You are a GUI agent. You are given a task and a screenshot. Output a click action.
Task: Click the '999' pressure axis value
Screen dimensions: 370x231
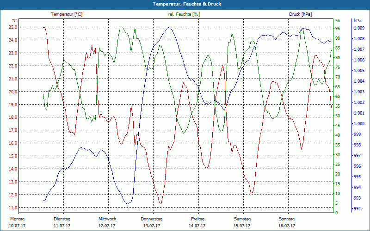point(358,134)
